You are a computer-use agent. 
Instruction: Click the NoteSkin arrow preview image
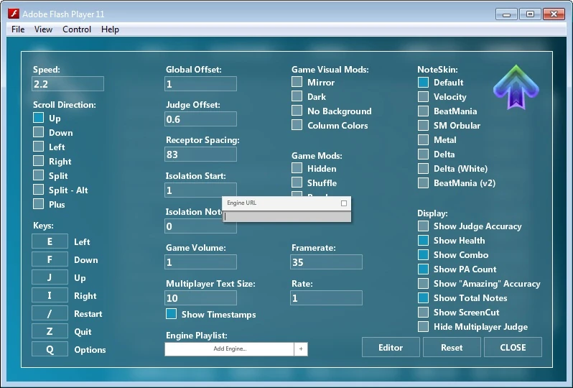point(516,87)
